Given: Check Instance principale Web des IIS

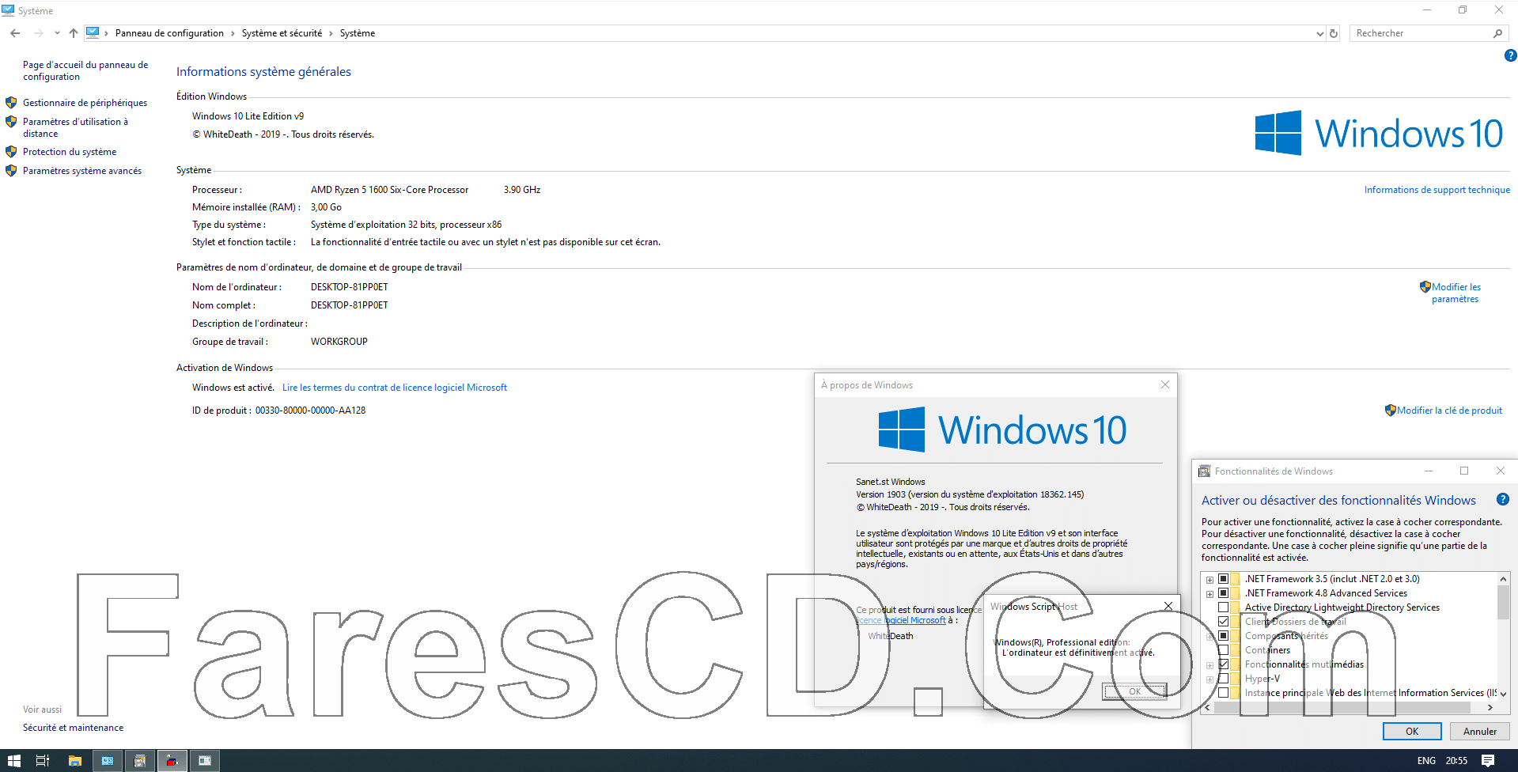Looking at the screenshot, I should 1223,693.
